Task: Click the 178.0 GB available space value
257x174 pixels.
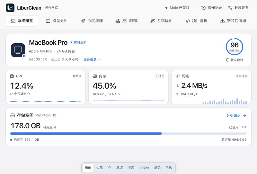Action: [26, 126]
